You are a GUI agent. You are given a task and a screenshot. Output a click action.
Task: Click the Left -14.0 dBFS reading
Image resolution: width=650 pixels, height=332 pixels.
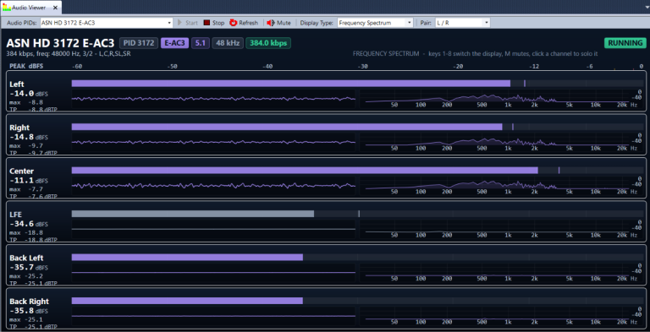coord(28,94)
